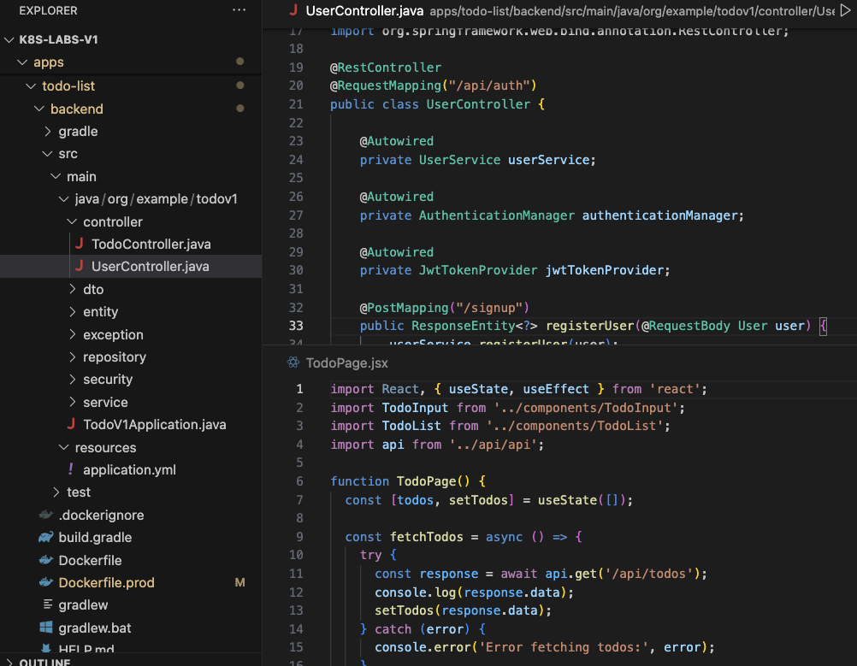Click the @RestController annotation on line 19
This screenshot has width=857, height=666.
pyautogui.click(x=386, y=68)
